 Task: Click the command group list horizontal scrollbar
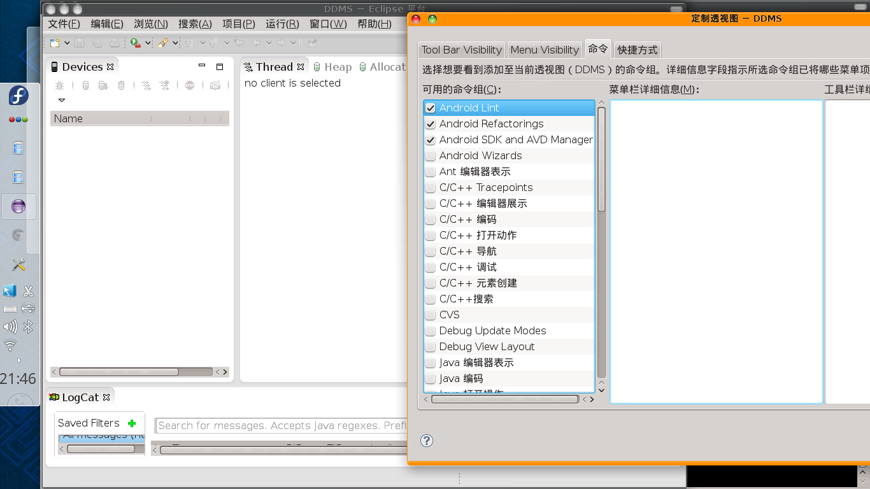504,399
